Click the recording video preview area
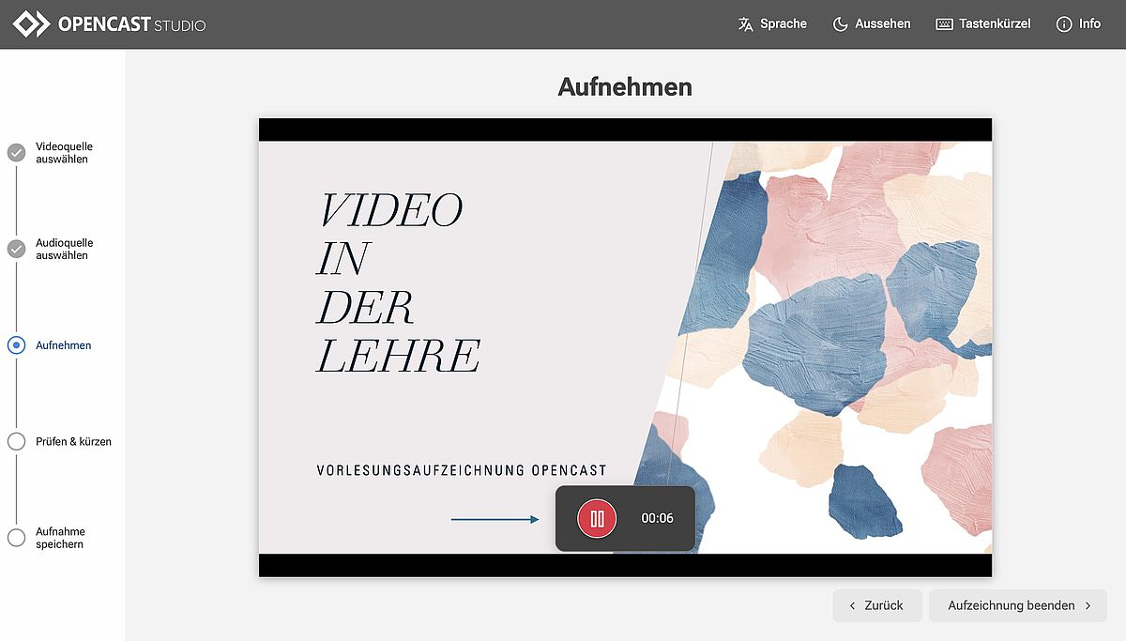1126x641 pixels. coord(625,347)
